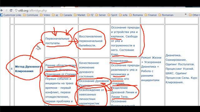Click the text "Ранние области трака времени"

click(x=61, y=68)
